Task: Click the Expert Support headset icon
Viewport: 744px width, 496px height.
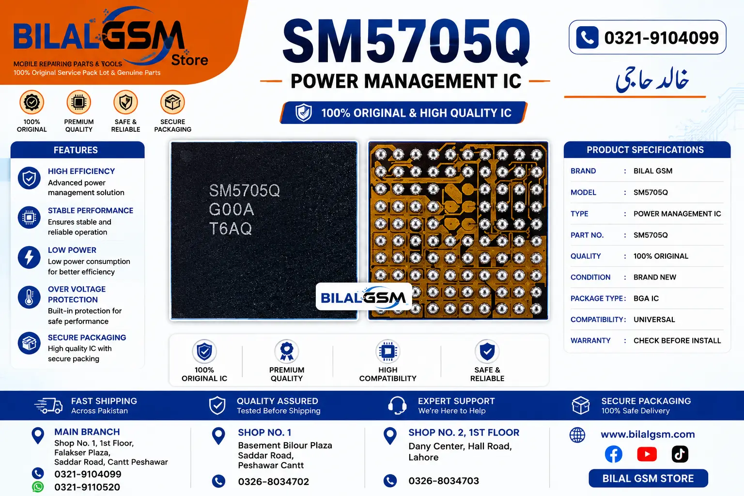Action: coord(397,405)
